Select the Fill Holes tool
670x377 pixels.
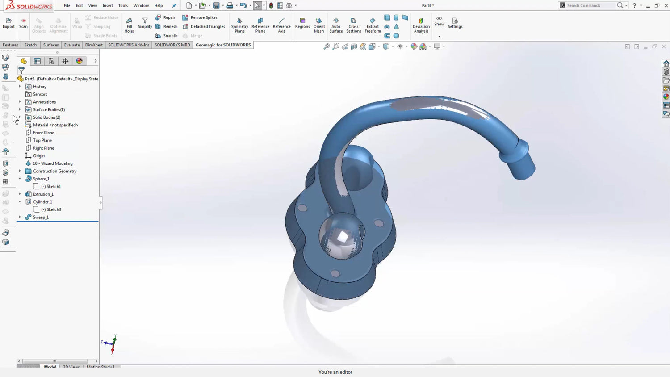pos(129,25)
